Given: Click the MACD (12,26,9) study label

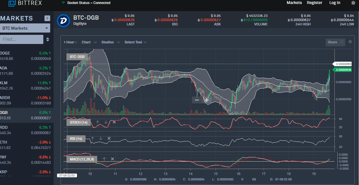Looking at the screenshot, I should point(82,159).
